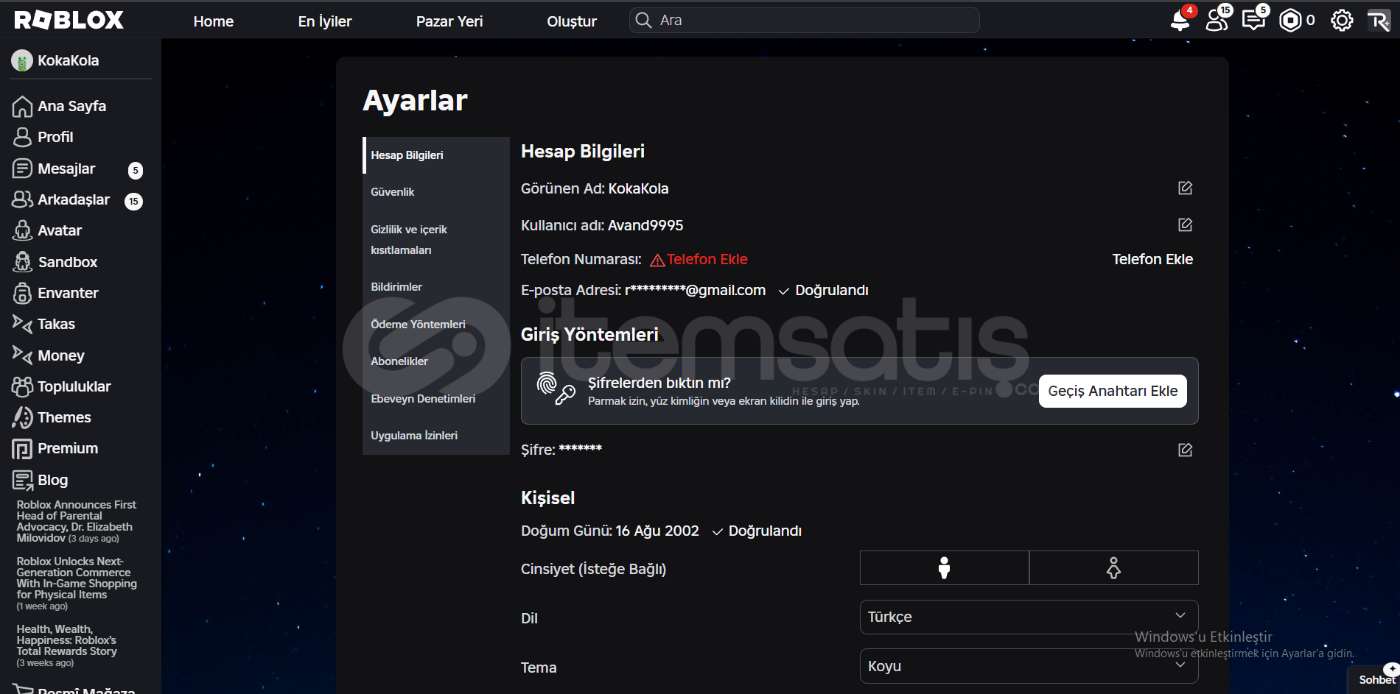
Task: Open the settings gear icon
Action: pos(1342,20)
